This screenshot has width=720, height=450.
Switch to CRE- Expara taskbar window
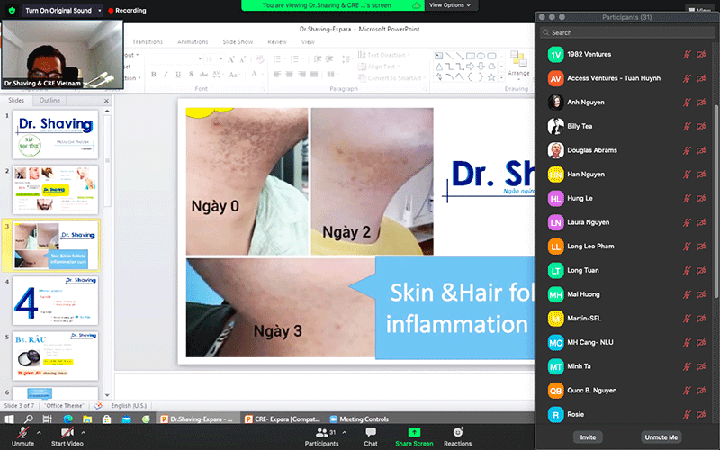(x=283, y=418)
